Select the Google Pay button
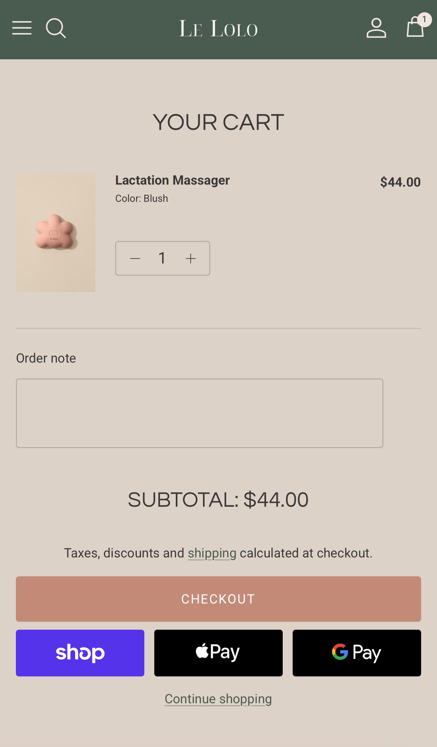This screenshot has width=437, height=747. 357,653
